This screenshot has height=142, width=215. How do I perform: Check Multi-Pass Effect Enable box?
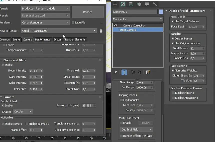121,123
